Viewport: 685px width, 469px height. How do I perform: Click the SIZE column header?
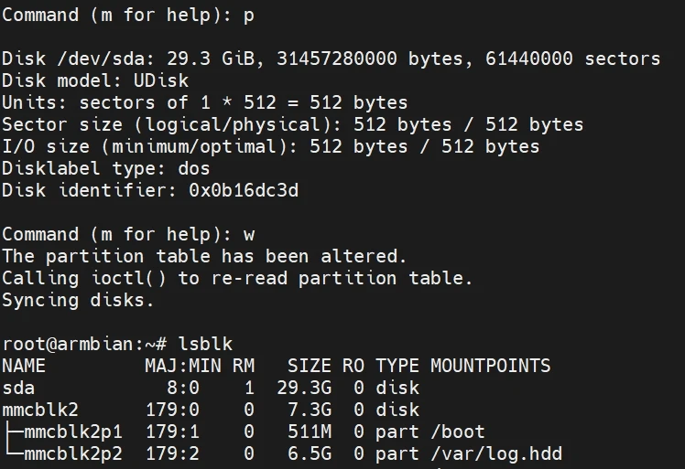coord(309,366)
